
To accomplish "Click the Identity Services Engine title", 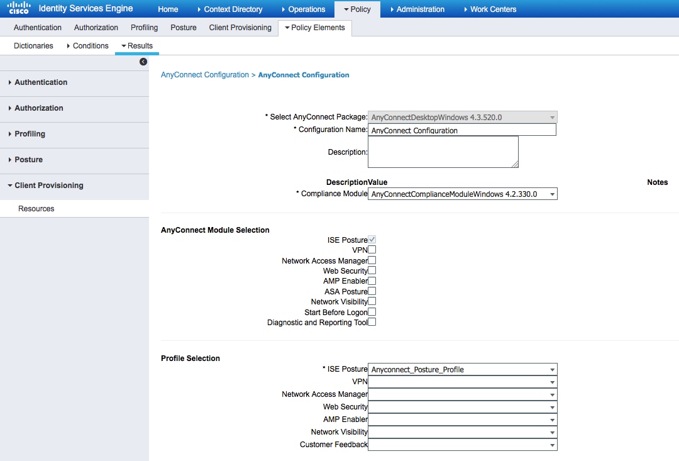I will pos(86,8).
